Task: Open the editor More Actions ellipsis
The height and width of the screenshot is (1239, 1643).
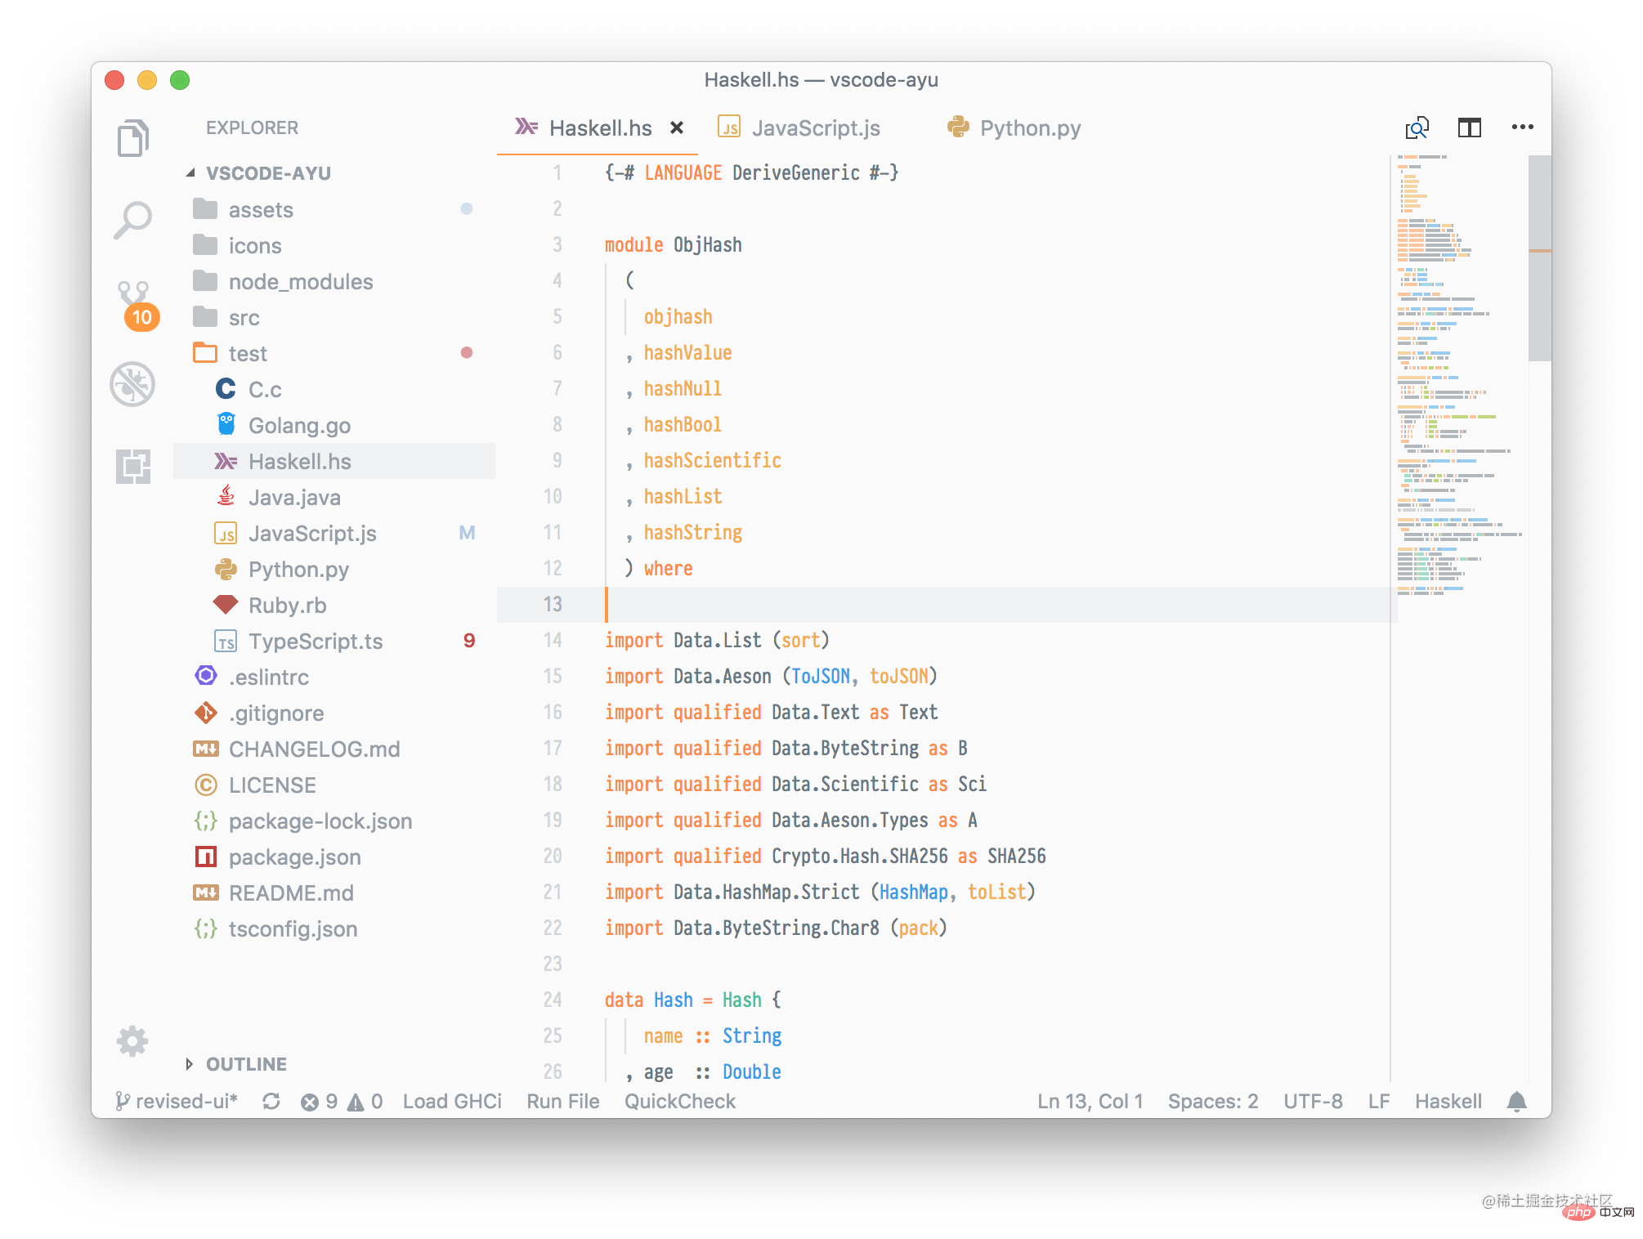Action: (1522, 127)
